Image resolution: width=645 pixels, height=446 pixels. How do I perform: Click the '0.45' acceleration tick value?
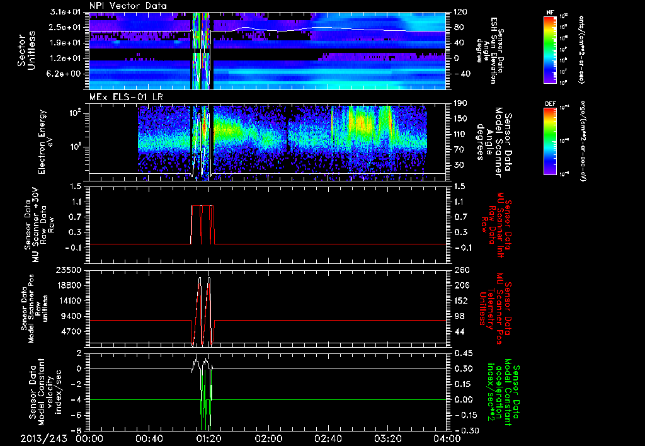coord(464,353)
